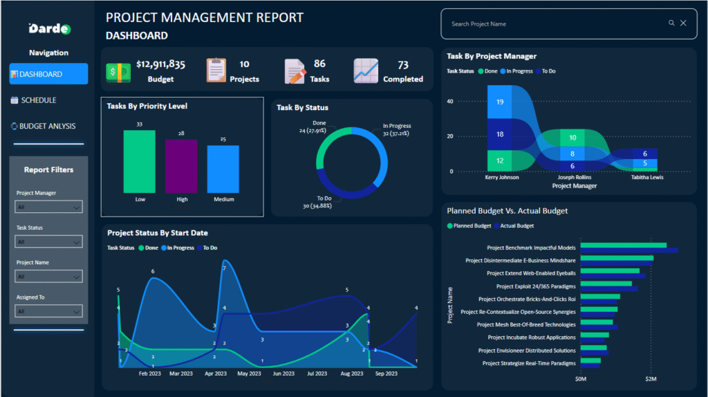Click the clipboard Projects icon

(x=216, y=71)
